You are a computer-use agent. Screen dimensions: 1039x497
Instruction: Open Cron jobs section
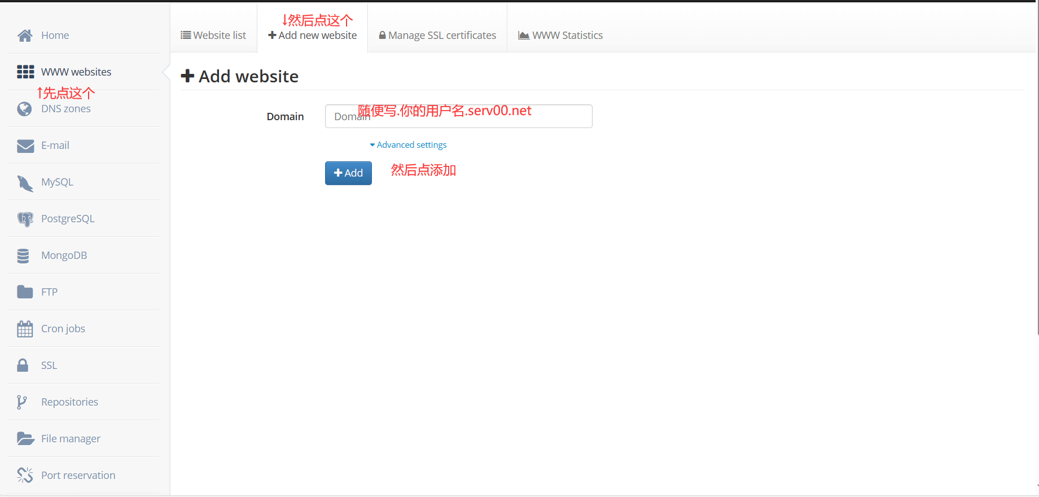84,328
